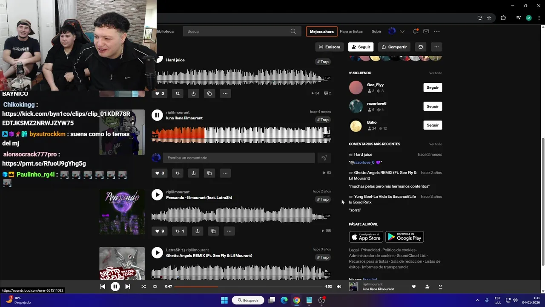The image size is (545, 307).
Task: Start the artist Emisora station
Action: pyautogui.click(x=330, y=47)
